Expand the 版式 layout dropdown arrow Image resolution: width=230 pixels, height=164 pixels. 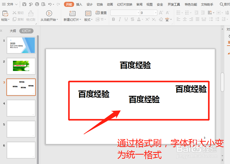(x=92, y=20)
